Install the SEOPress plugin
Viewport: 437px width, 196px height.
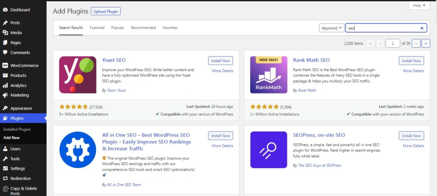click(x=411, y=136)
